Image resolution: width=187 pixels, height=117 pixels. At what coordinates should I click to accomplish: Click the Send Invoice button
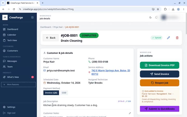(x=159, y=74)
